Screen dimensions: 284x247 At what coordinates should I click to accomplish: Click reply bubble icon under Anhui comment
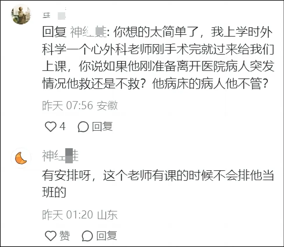click(83, 127)
